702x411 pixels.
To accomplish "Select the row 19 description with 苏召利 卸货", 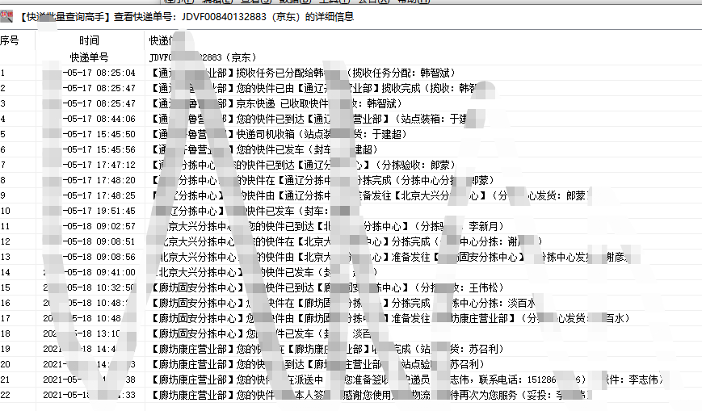I will tap(328, 349).
